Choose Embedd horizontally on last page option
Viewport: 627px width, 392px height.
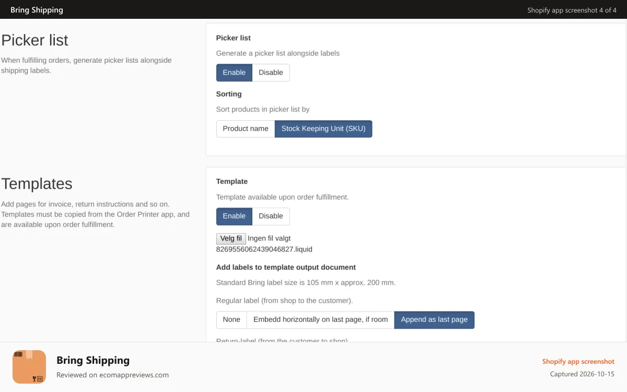click(320, 320)
